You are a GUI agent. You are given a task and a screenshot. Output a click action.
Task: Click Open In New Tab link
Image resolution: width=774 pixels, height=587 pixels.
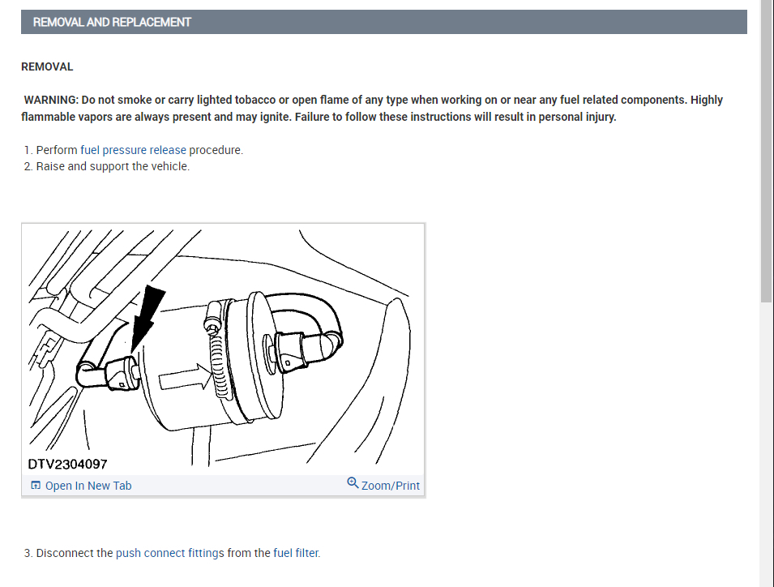(88, 486)
